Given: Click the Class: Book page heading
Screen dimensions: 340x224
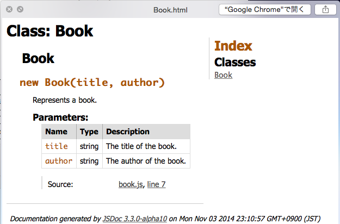Looking at the screenshot, I should click(x=50, y=32).
